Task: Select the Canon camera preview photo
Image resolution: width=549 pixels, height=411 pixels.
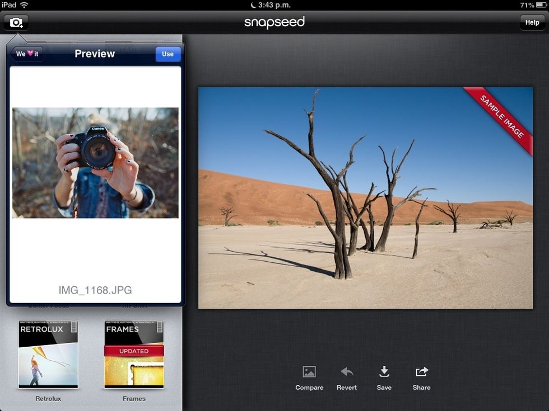Action: point(95,163)
